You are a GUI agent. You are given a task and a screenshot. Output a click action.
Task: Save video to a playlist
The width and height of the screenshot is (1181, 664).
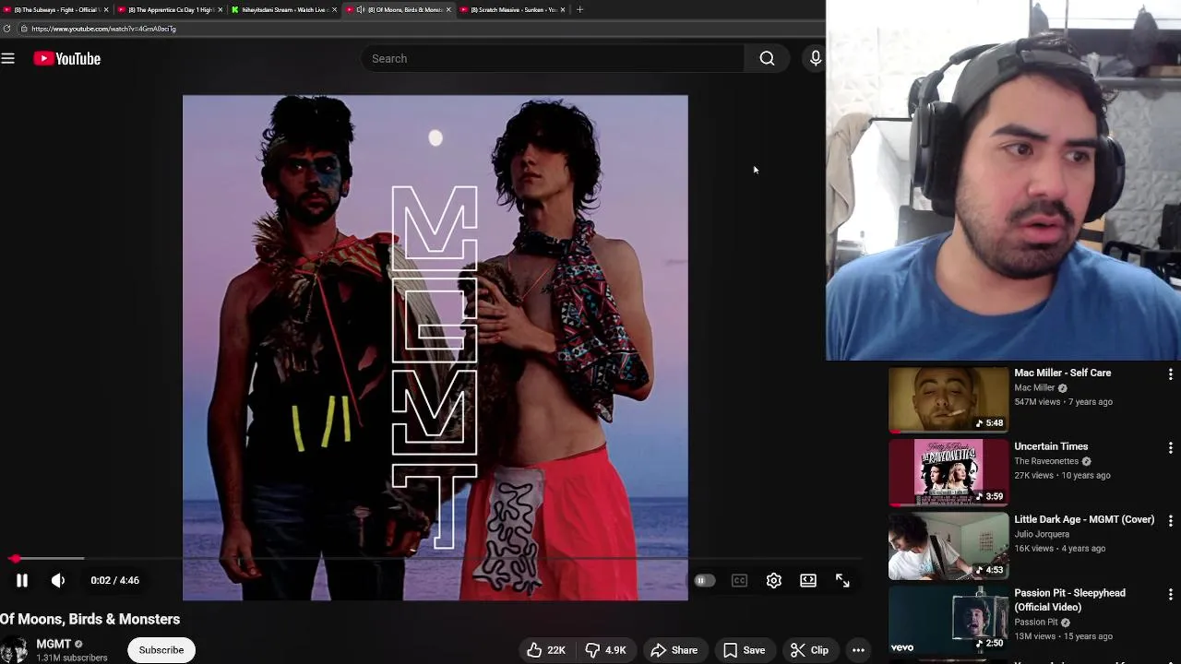click(x=744, y=650)
